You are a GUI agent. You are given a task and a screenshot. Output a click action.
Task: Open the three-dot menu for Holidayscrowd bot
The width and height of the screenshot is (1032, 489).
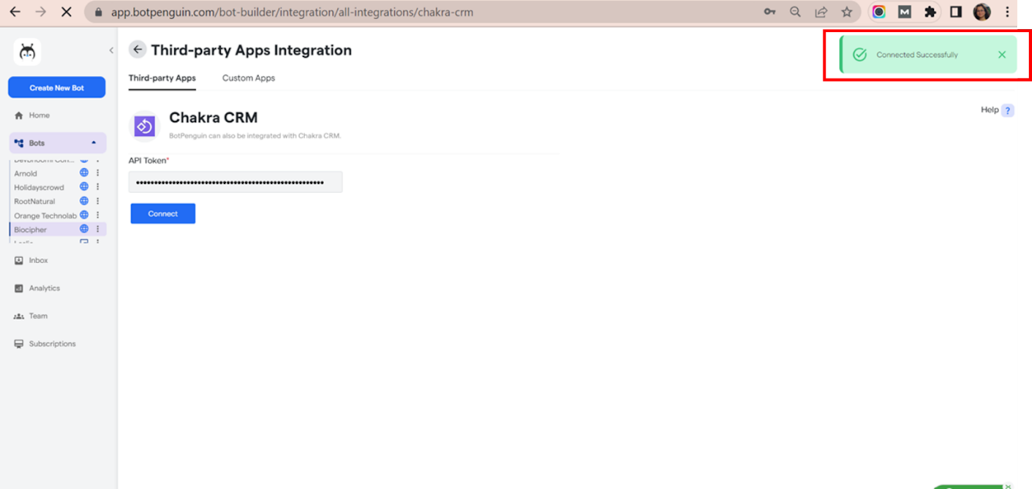pyautogui.click(x=97, y=187)
